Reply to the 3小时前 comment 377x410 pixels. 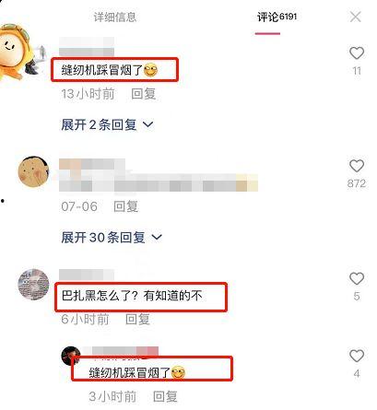click(165, 396)
